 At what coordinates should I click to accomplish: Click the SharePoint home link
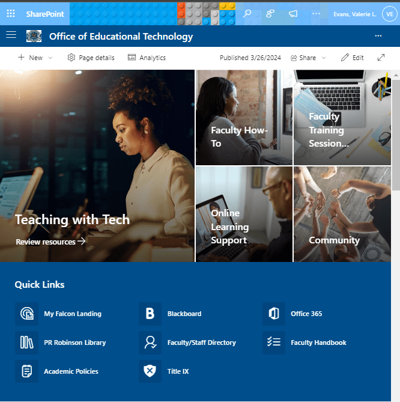tap(45, 14)
